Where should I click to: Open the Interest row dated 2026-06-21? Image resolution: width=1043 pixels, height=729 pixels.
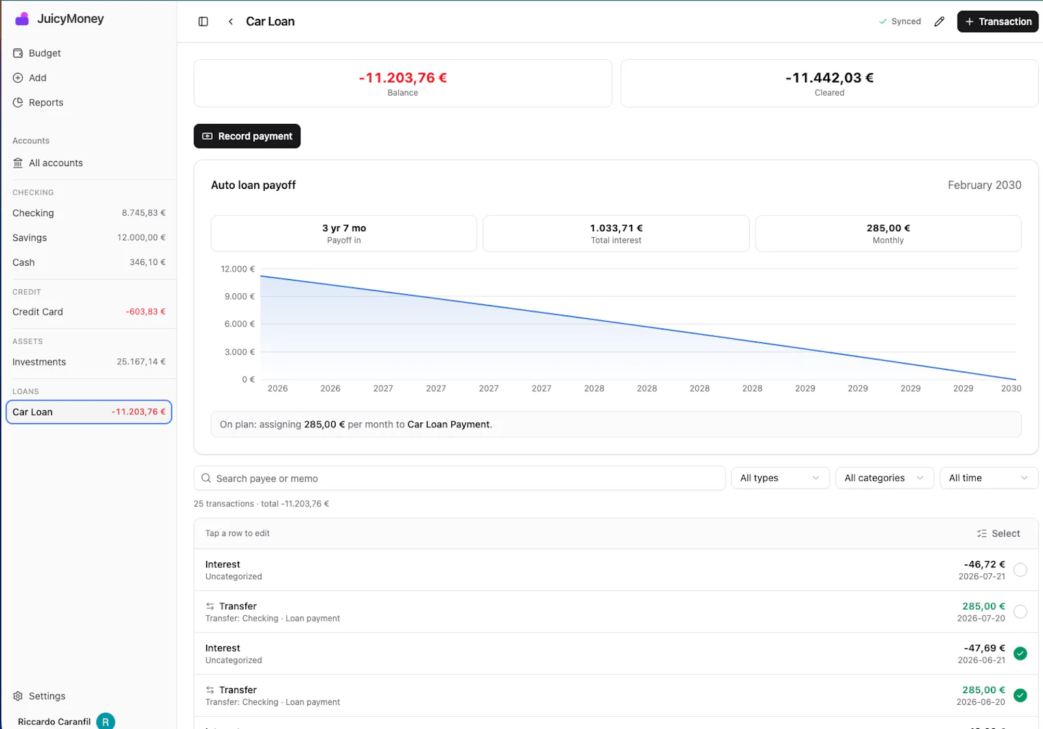click(x=616, y=653)
